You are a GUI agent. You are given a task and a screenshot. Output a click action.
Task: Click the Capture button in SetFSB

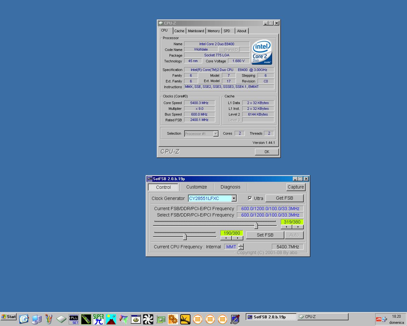coord(296,187)
